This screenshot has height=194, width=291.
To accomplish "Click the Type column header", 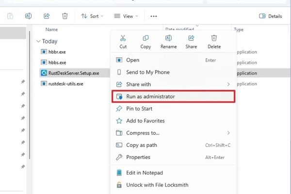I will [239, 30].
